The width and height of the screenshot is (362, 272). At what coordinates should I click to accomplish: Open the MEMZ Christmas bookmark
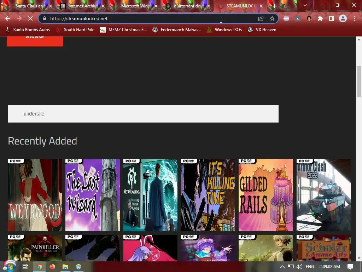coord(123,30)
